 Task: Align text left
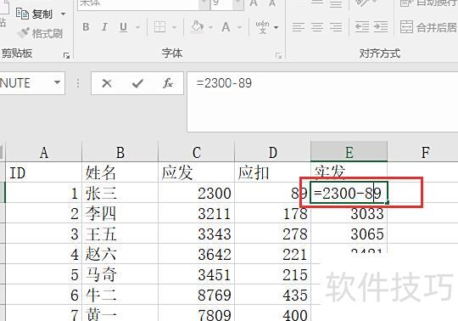[299, 27]
